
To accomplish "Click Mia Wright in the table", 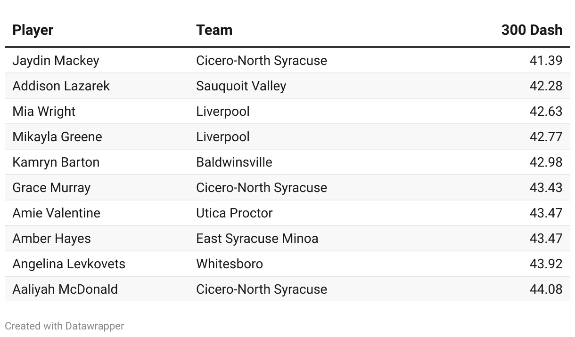I will 44,112.
